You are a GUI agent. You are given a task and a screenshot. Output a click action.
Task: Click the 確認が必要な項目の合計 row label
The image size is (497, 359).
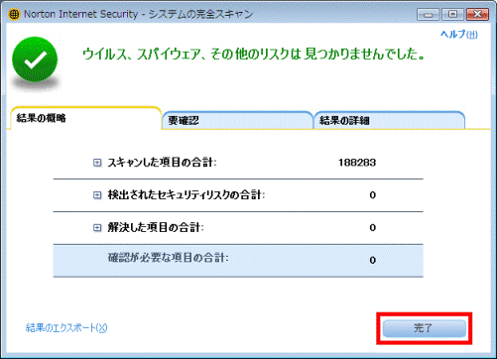169,258
